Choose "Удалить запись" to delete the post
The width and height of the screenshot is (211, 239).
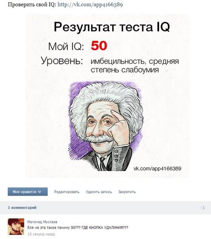[x=99, y=192]
